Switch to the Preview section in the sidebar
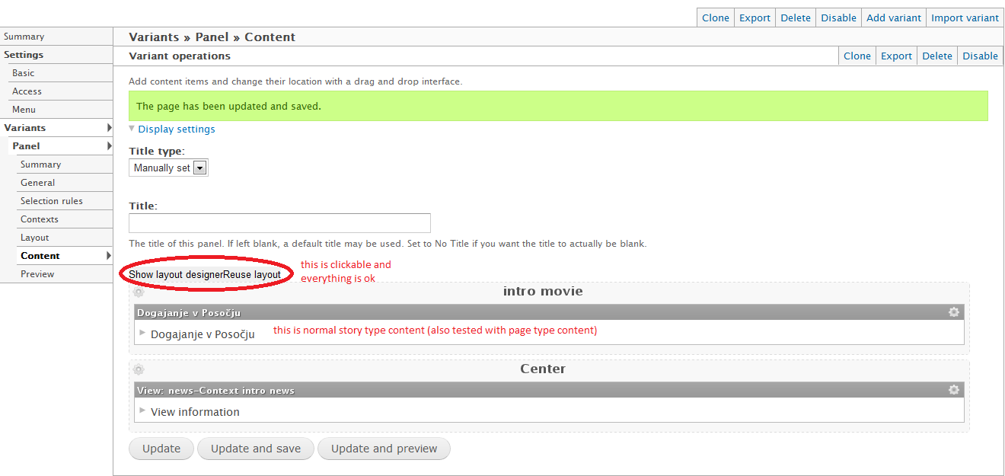 pos(37,273)
